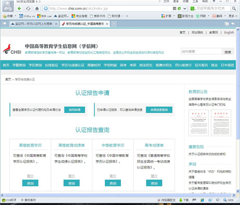Click the 站内搜索 input field
Viewport: 240px width, 205px height.
(x=201, y=52)
